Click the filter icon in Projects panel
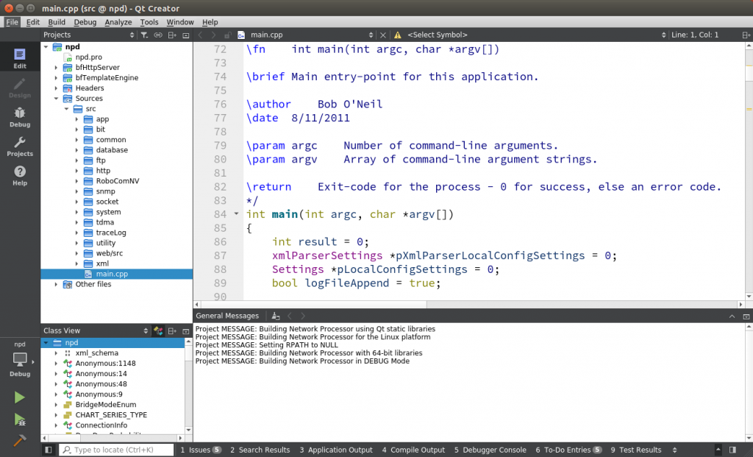This screenshot has height=457, width=753. point(146,35)
